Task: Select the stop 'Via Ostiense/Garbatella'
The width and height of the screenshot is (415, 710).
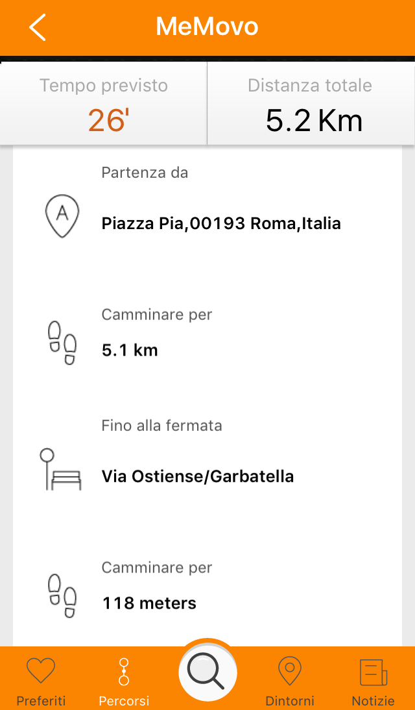Action: pos(198,476)
